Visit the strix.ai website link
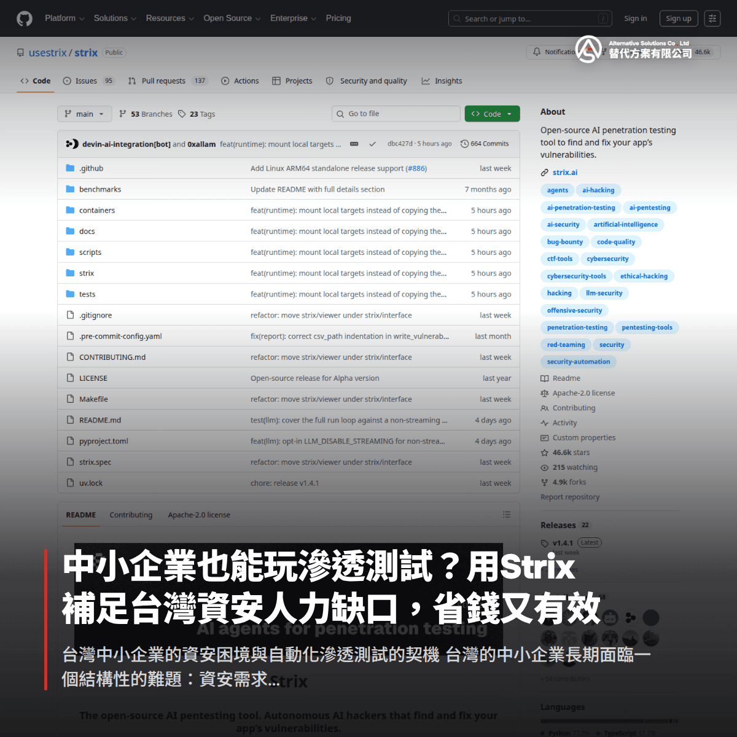This screenshot has width=737, height=737. coord(565,173)
